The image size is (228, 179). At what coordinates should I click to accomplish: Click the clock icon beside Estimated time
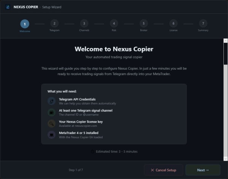click(92, 152)
